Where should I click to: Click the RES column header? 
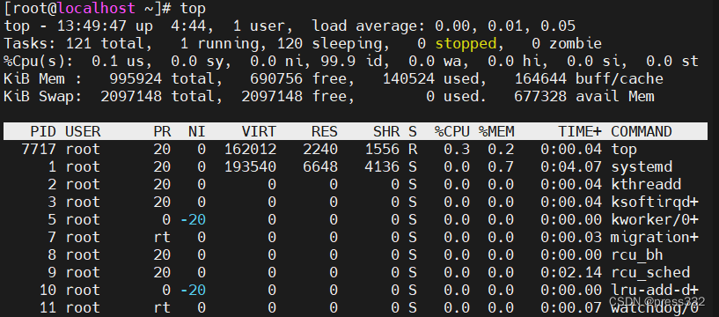[x=325, y=132]
